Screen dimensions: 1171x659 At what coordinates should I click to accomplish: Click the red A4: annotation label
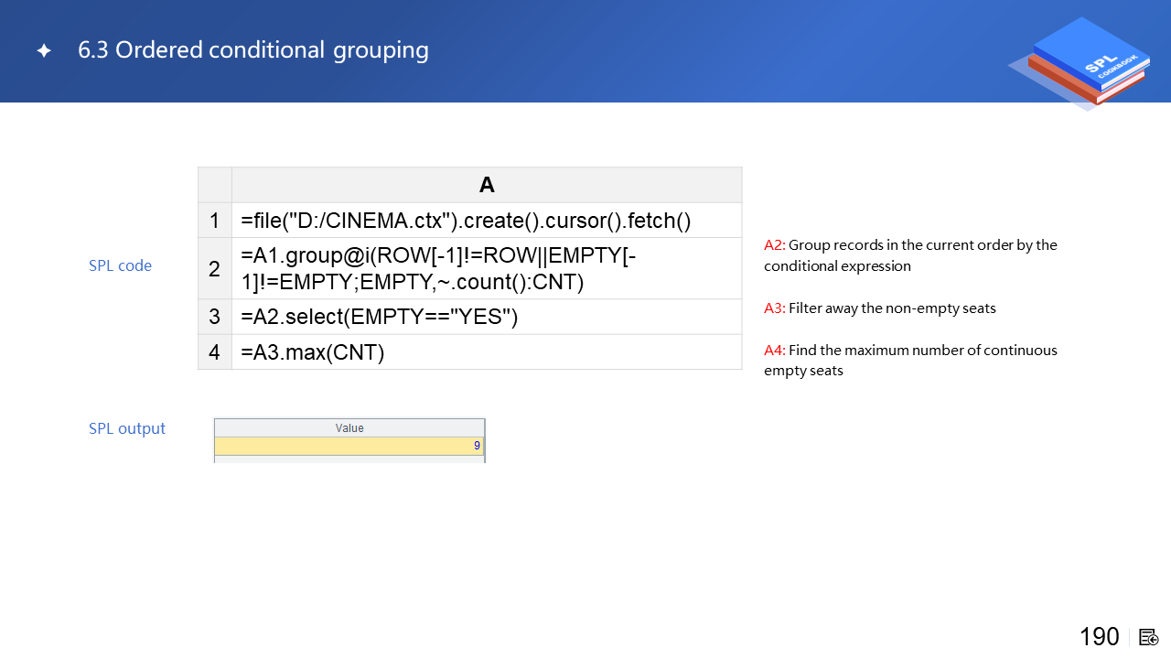[774, 351]
